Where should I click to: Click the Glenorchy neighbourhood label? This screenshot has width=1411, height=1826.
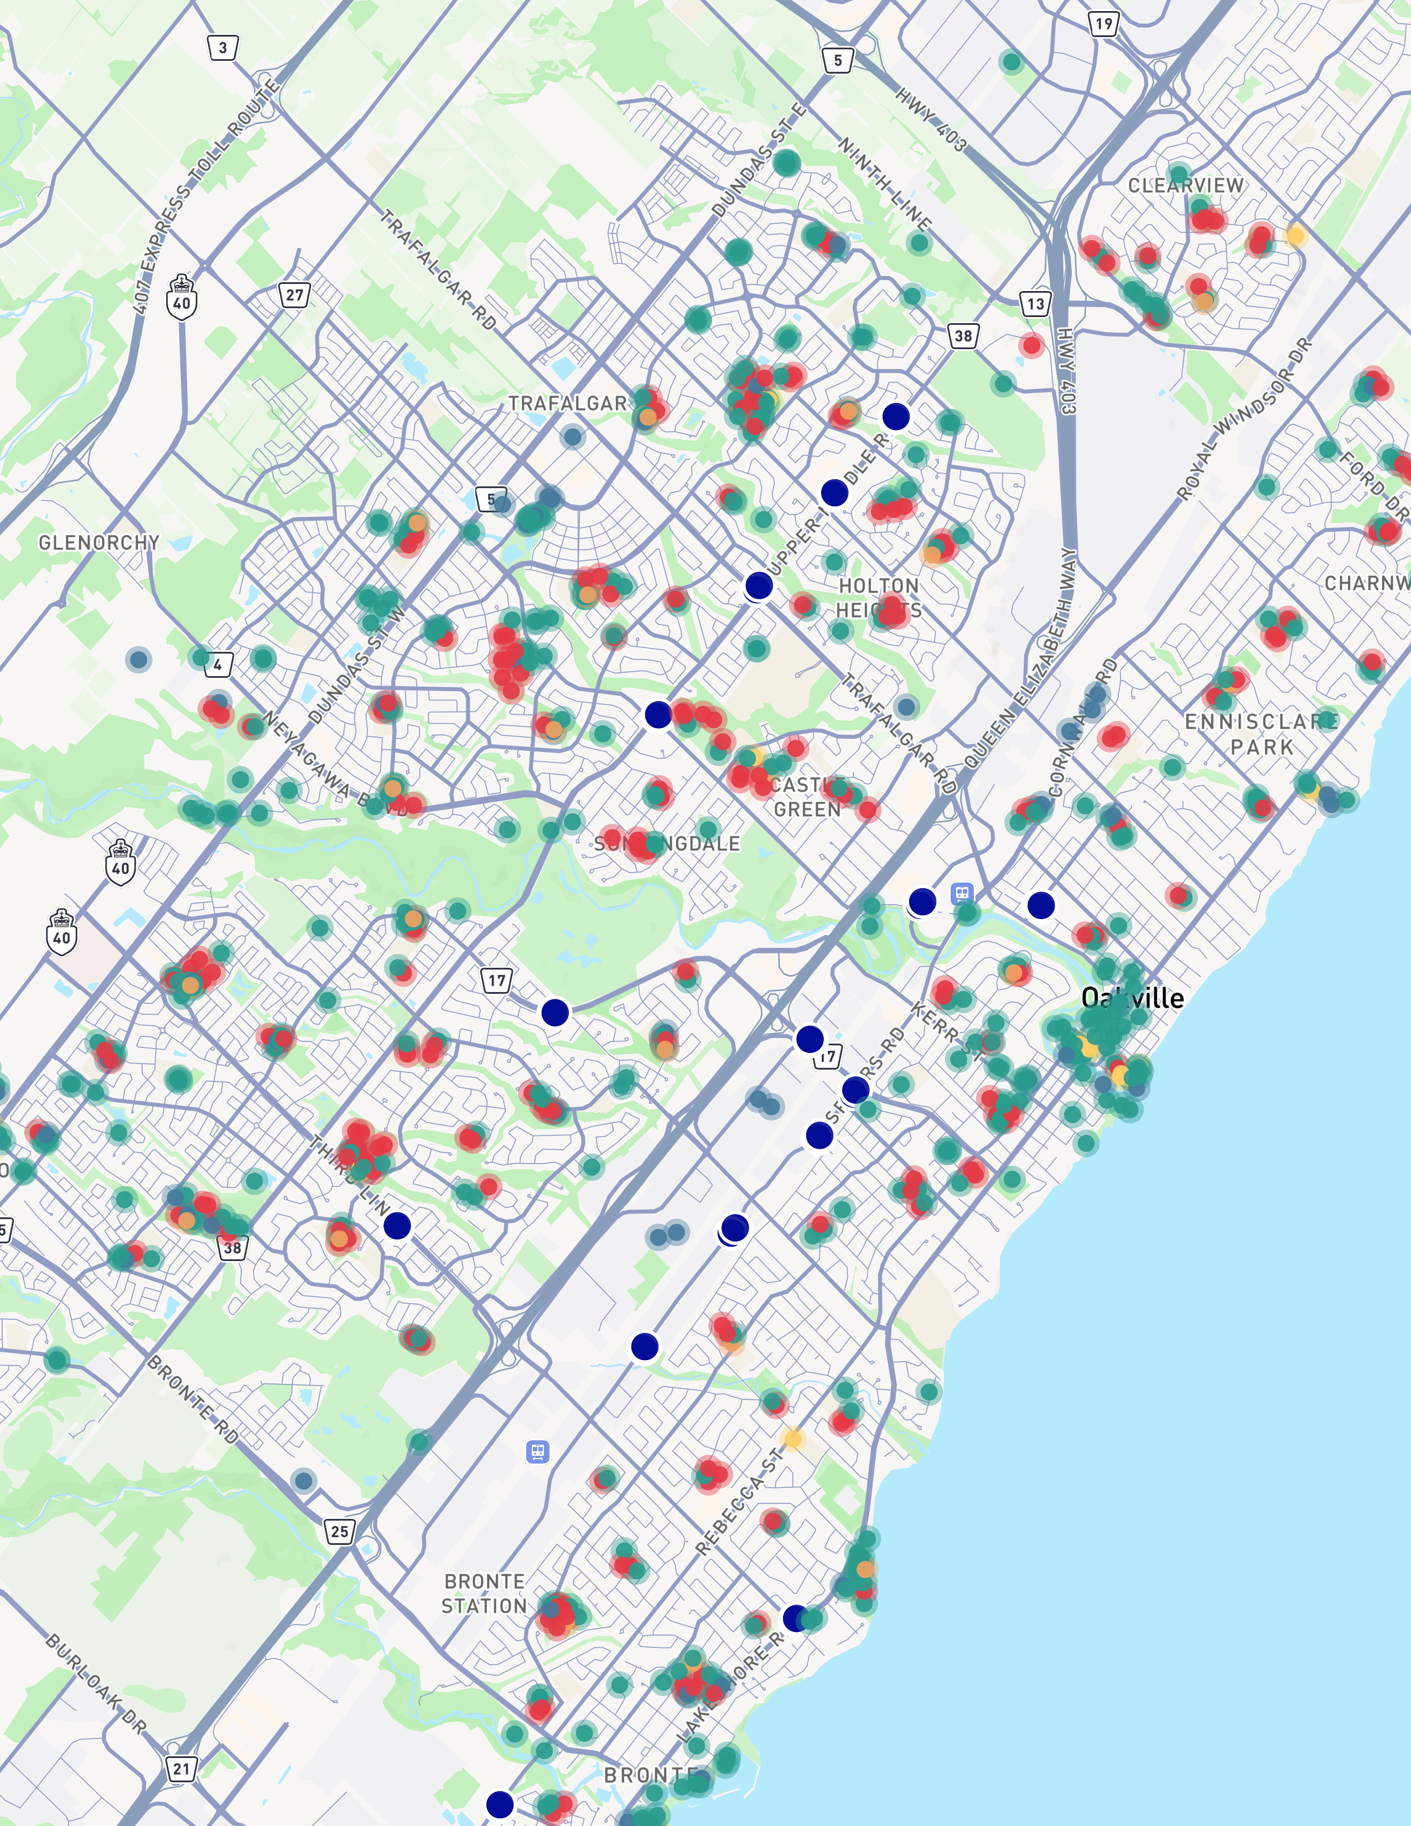(98, 543)
